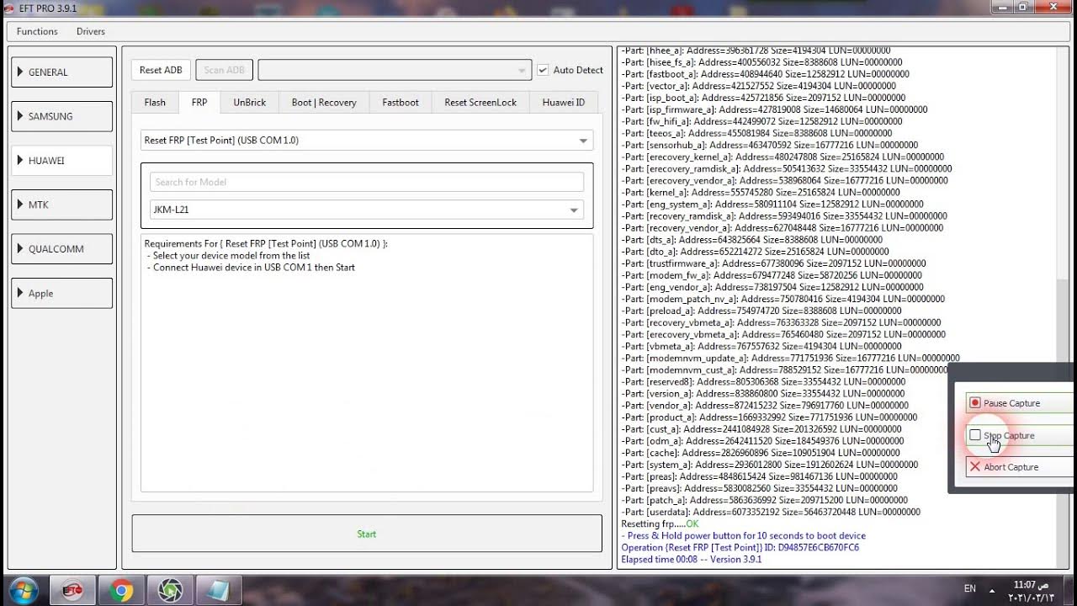Toggle the Auto Detect checkbox
The image size is (1077, 606).
543,70
